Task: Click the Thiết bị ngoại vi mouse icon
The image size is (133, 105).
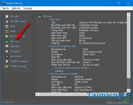Action: pos(7,61)
